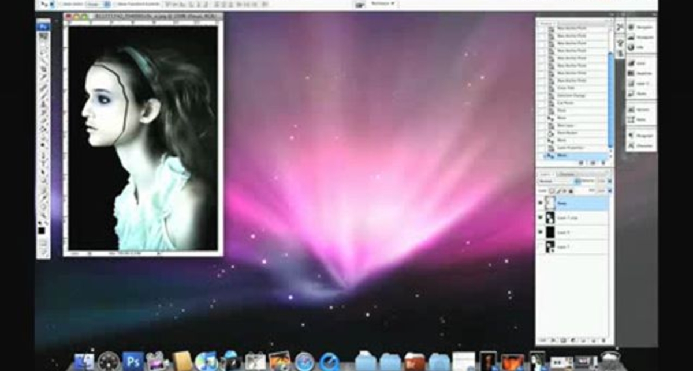
Task: Create a new layer in Layers panel
Action: coord(594,342)
